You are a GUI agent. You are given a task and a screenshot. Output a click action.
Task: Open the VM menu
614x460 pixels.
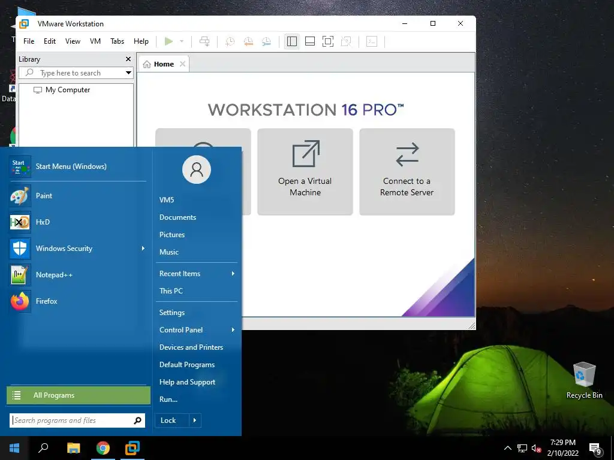[x=95, y=41]
